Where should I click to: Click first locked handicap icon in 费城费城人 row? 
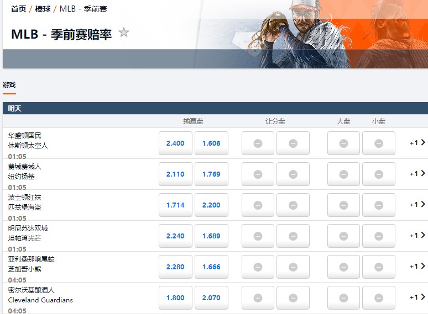click(258, 174)
